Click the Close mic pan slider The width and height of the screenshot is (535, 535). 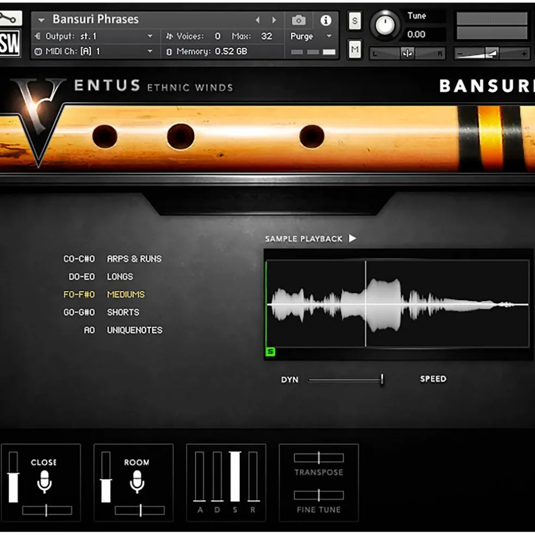(x=47, y=511)
